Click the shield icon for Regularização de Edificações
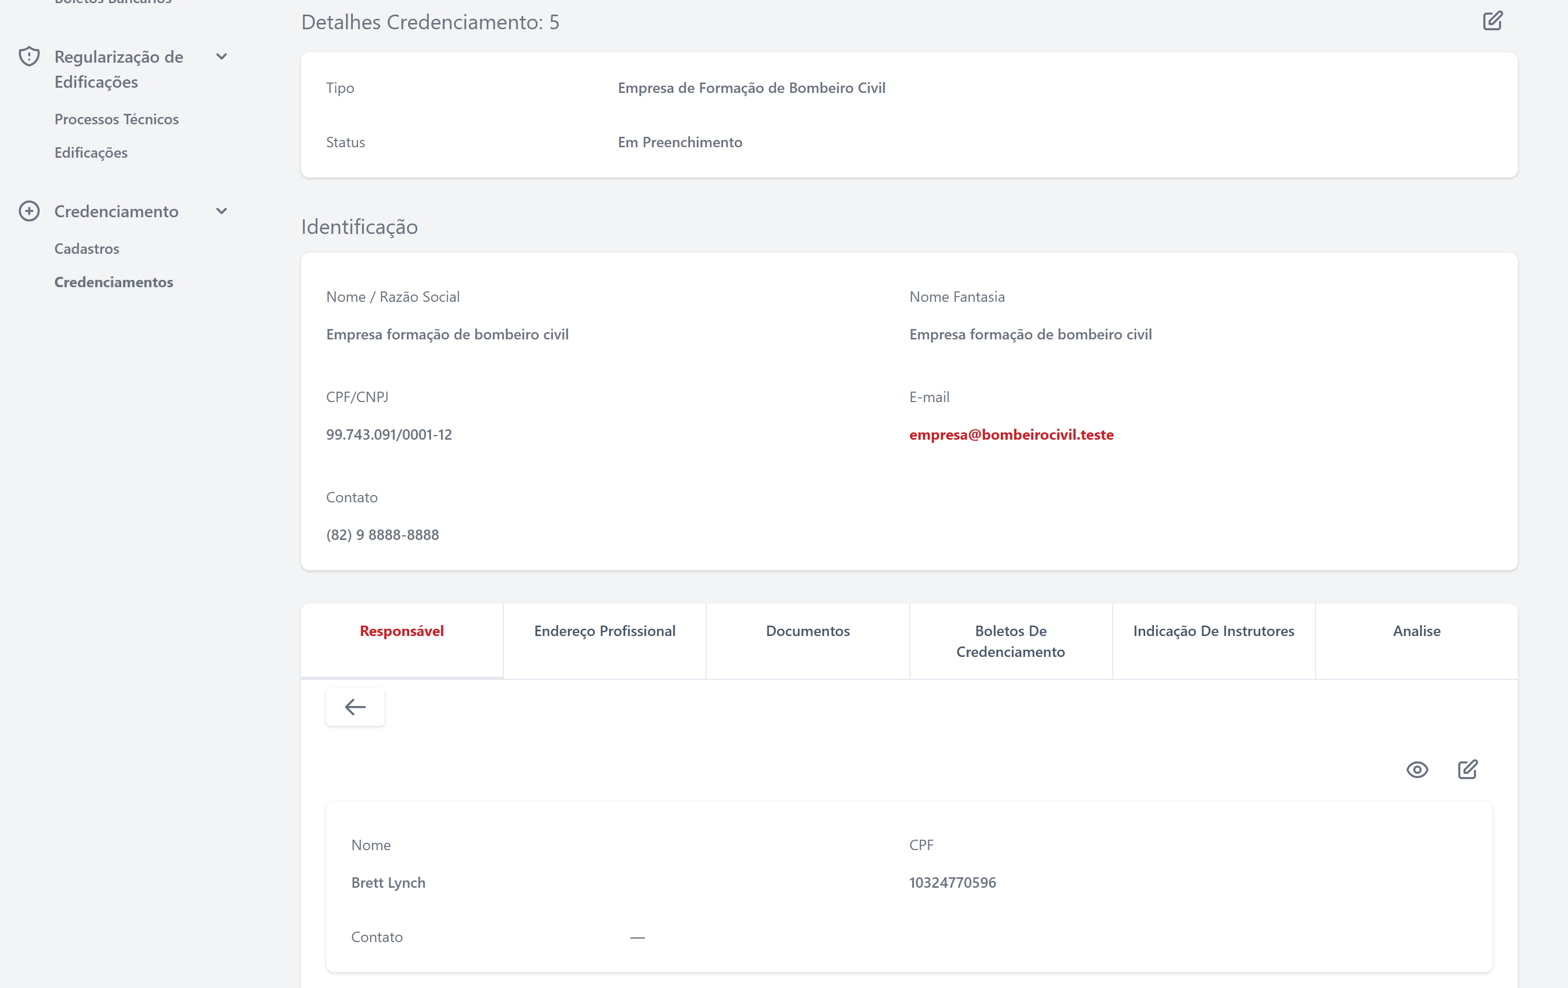 pyautogui.click(x=29, y=56)
